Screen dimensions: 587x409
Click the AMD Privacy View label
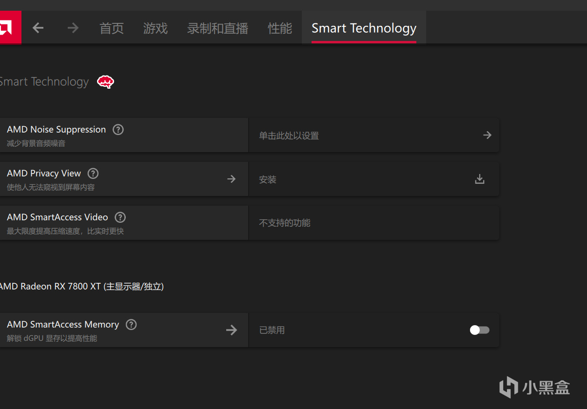(x=44, y=174)
